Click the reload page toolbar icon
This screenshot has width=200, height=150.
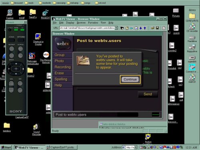136,28
